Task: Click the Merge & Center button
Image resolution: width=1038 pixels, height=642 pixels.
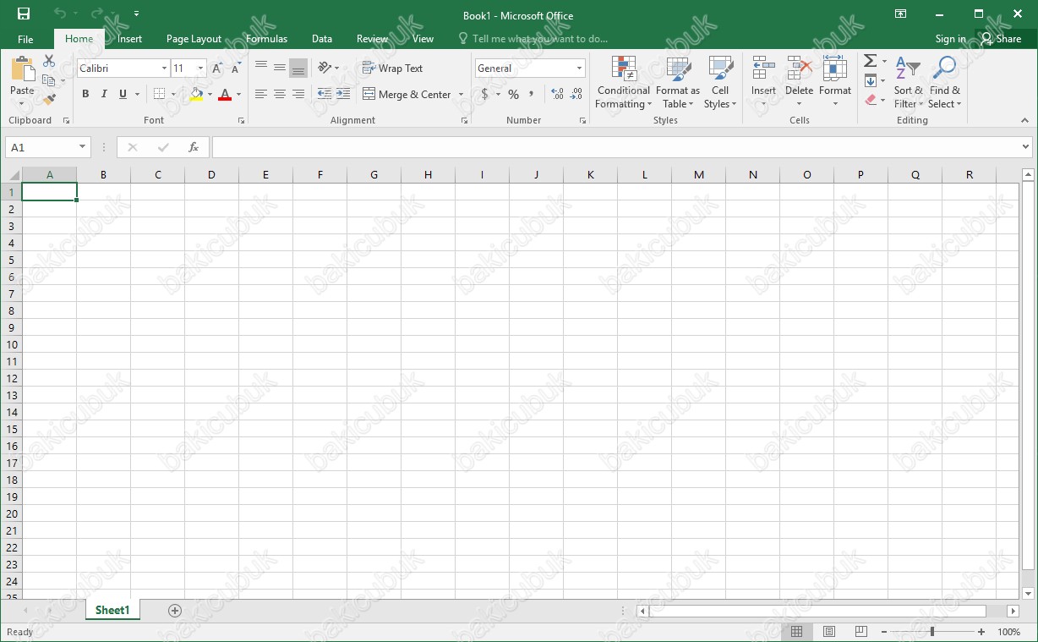Action: 407,94
